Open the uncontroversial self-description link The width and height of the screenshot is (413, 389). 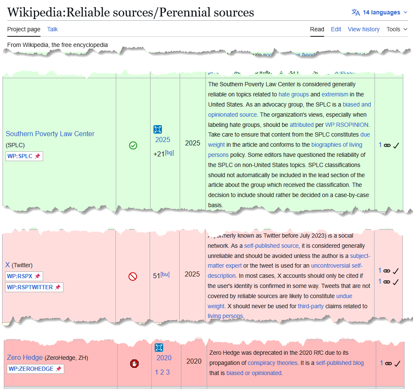[x=336, y=266]
